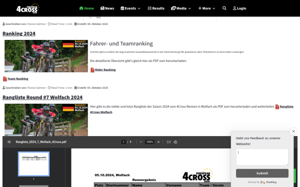
Task: Click the PDF page number field
Action: tap(123, 142)
